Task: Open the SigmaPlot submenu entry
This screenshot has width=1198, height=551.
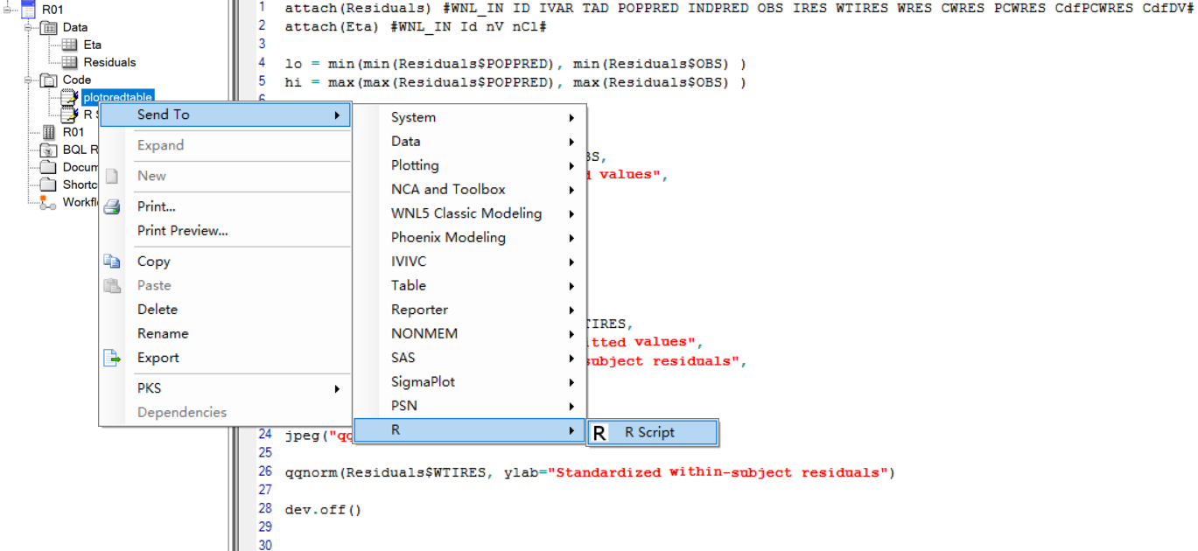Action: (470, 382)
